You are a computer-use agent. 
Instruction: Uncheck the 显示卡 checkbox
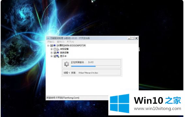click(x=55, y=56)
